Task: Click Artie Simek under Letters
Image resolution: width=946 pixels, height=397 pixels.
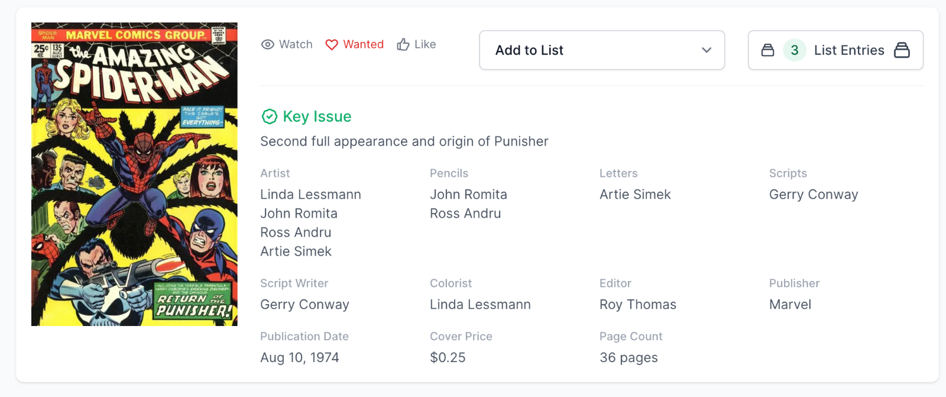Action: click(x=635, y=195)
